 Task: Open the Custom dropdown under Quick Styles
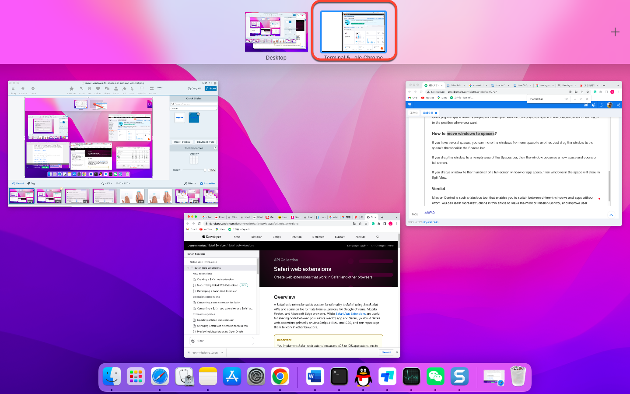(193, 108)
